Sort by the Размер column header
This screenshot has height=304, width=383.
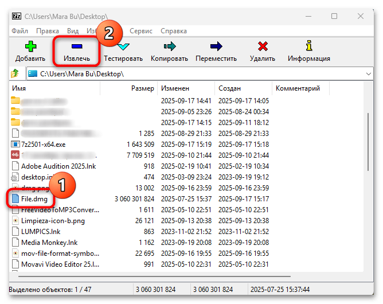coord(129,88)
